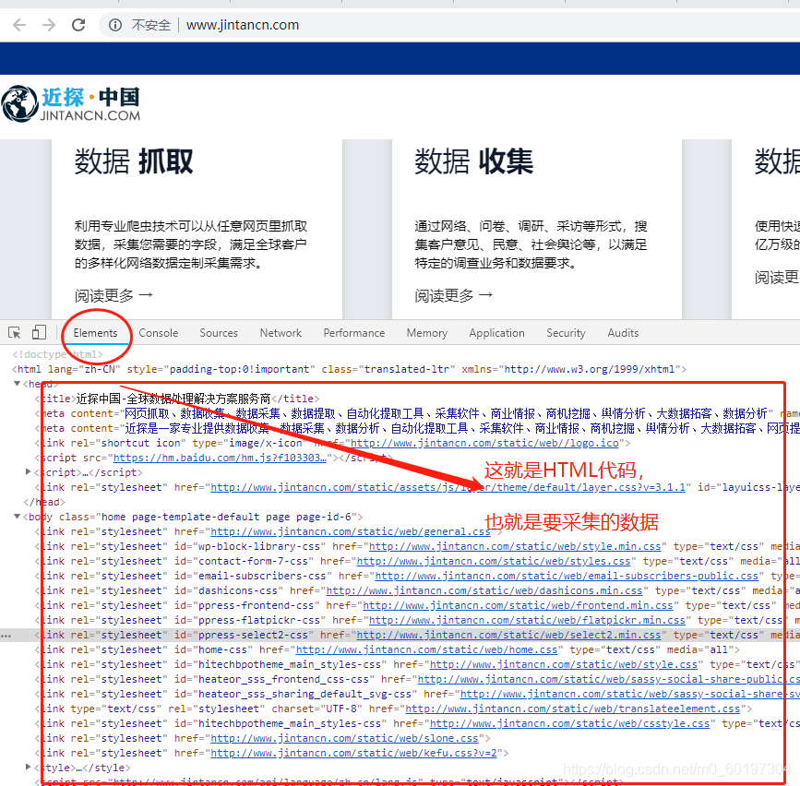
Task: Open the csstyle.css href link
Action: point(569,724)
